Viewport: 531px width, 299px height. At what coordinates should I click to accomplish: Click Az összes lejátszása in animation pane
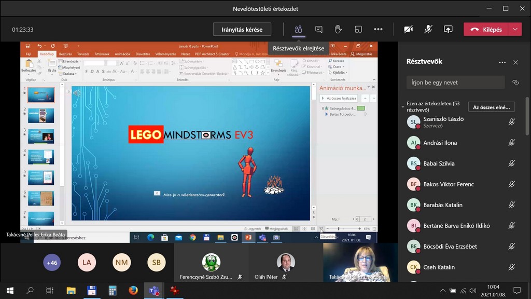[339, 98]
